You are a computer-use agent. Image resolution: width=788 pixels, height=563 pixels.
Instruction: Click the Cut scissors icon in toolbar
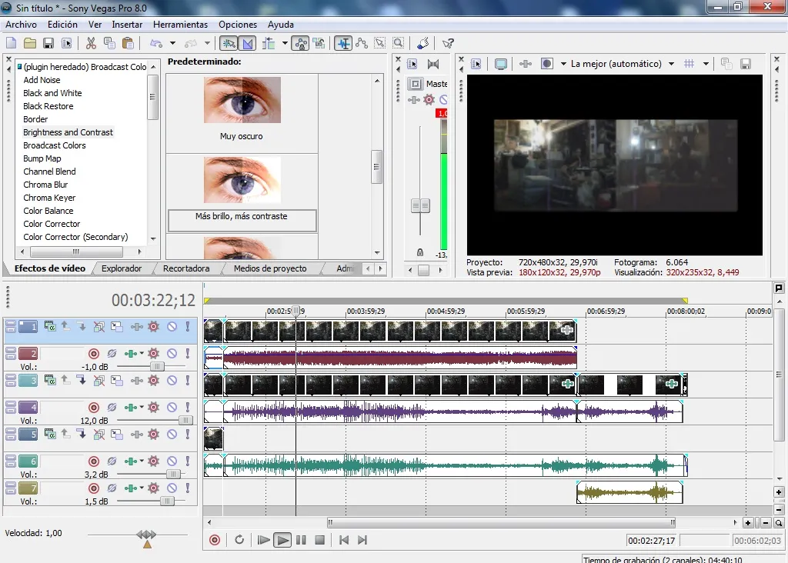point(91,43)
